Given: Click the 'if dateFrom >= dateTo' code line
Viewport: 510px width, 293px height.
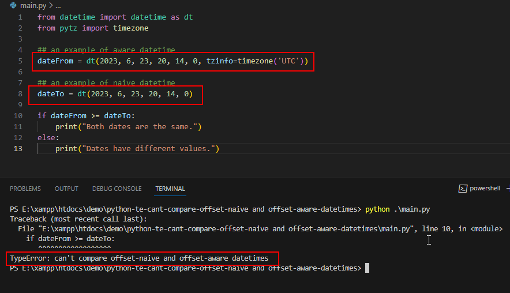Looking at the screenshot, I should (86, 116).
